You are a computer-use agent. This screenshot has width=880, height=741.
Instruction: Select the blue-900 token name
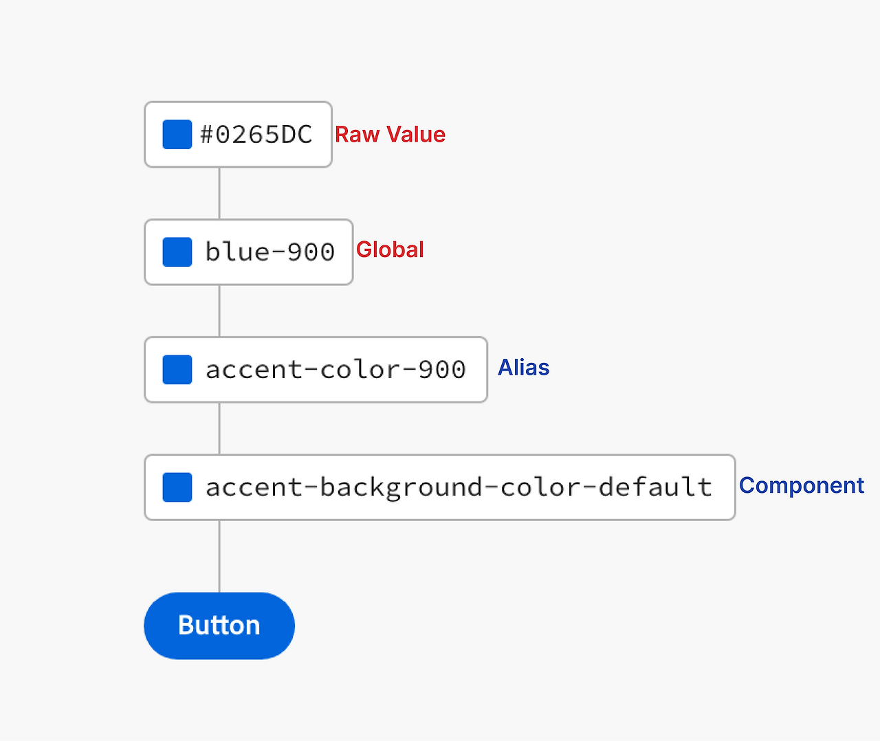[x=269, y=252]
